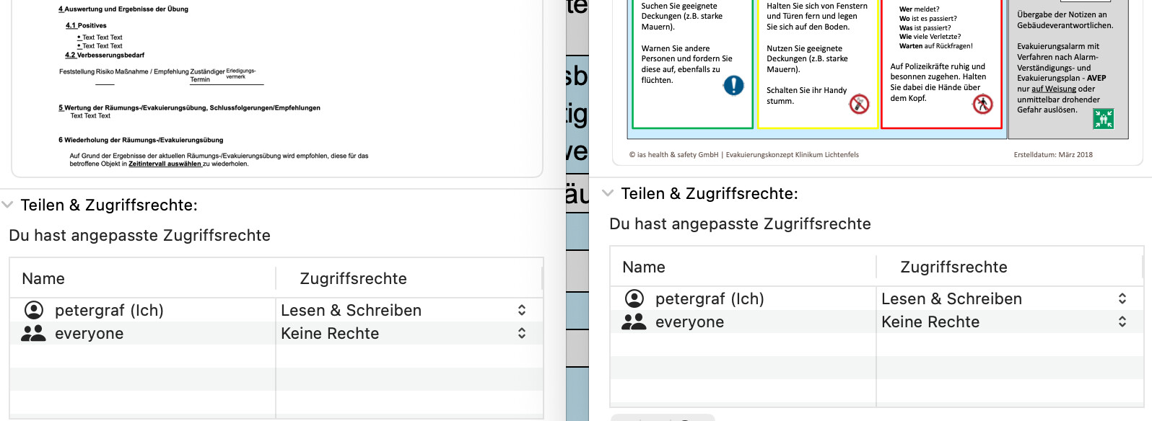Collapse 'Teilen & Zugriffsrechte' section in the right window
Screen dimensions: 1152x421
tap(608, 193)
